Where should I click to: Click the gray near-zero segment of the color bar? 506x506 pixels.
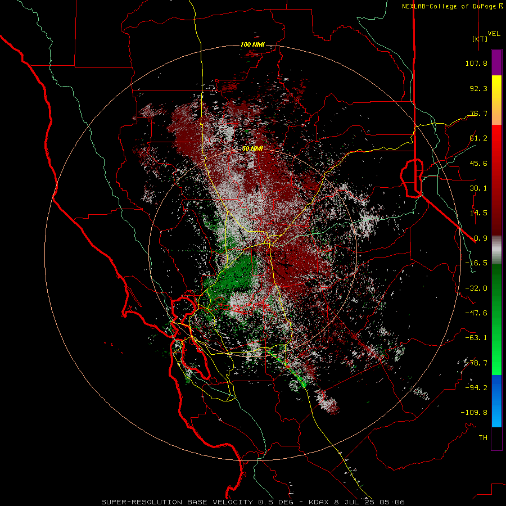pyautogui.click(x=496, y=250)
